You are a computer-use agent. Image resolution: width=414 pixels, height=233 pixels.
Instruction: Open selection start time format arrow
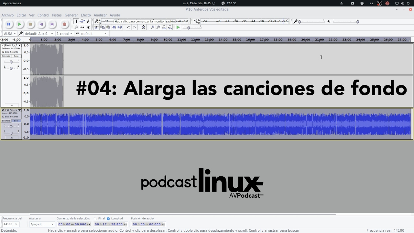pos(89,224)
